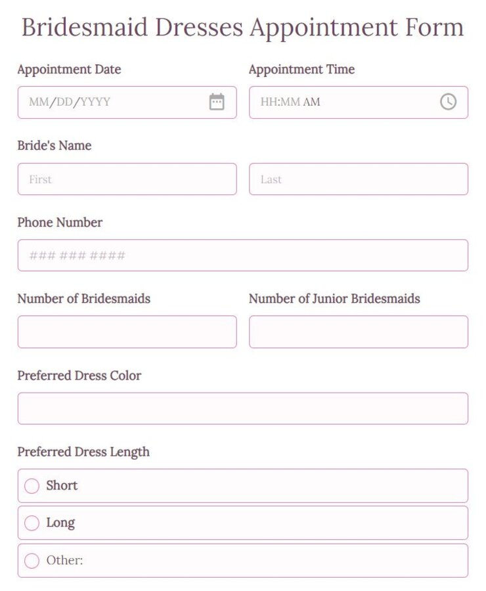The height and width of the screenshot is (591, 486).
Task: Click the Phone Number label
Action: point(59,223)
